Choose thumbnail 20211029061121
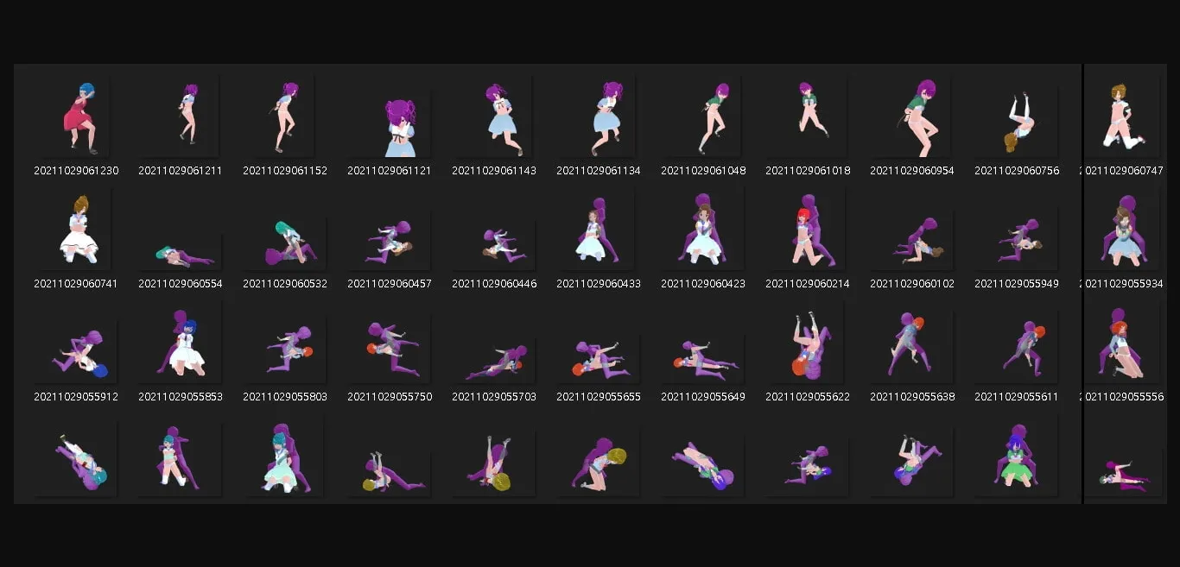 pos(390,118)
